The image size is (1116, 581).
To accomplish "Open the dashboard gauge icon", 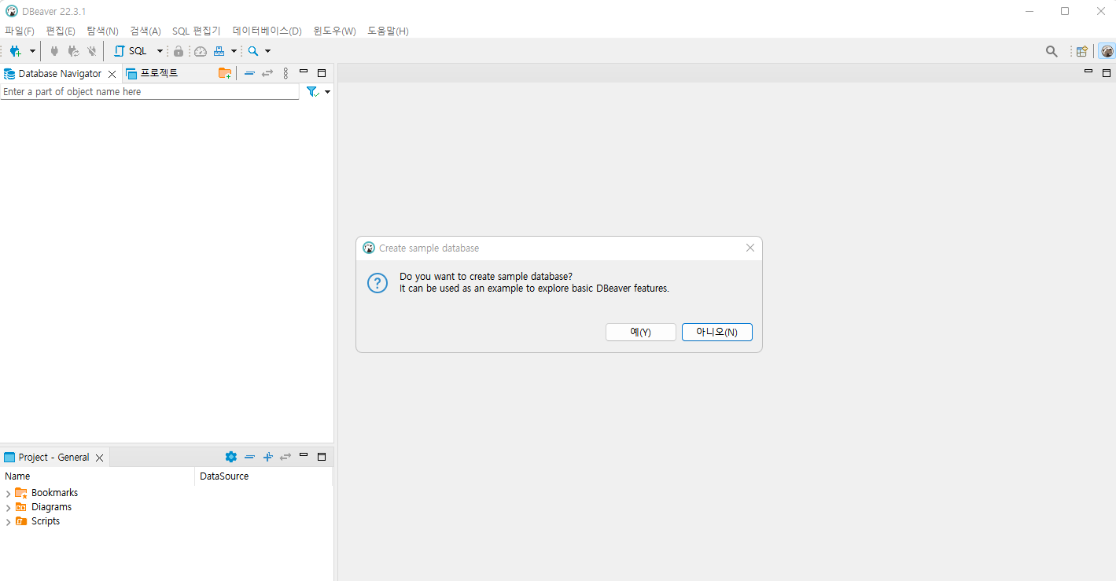I will [201, 51].
